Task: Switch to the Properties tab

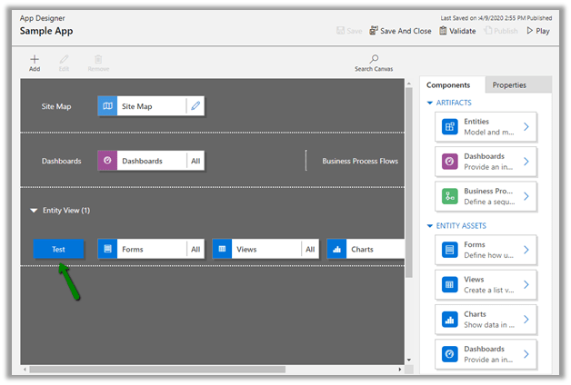Action: coord(509,85)
